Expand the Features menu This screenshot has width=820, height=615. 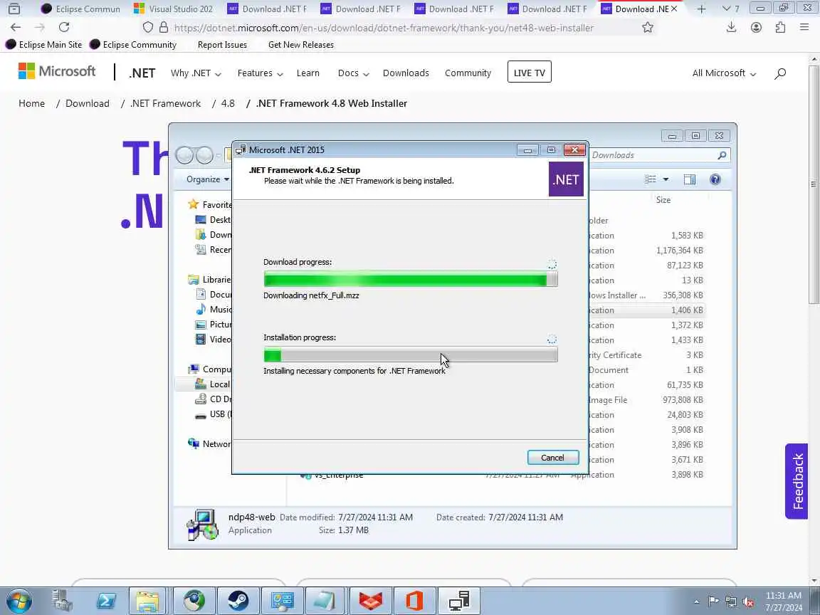click(260, 73)
